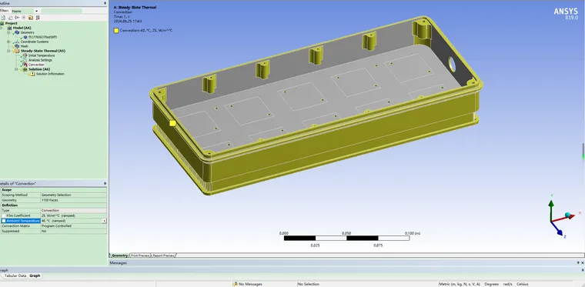Collapse the Solution (A6) branch
The height and width of the screenshot is (287, 585).
click(x=16, y=69)
